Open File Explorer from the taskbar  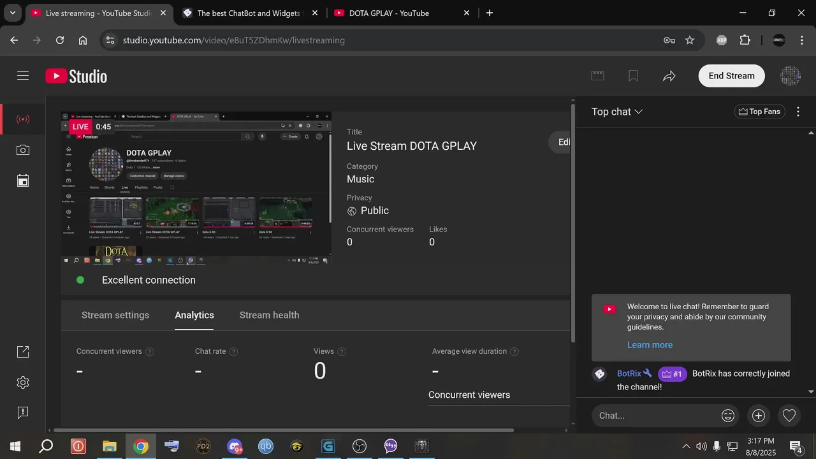(110, 446)
